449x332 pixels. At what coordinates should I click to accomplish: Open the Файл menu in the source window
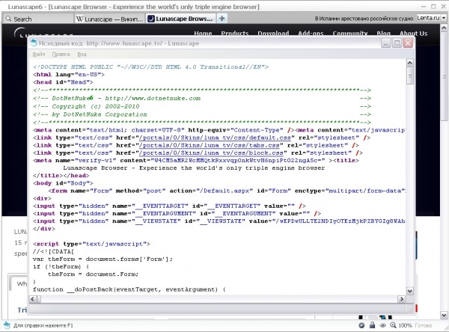[x=39, y=54]
